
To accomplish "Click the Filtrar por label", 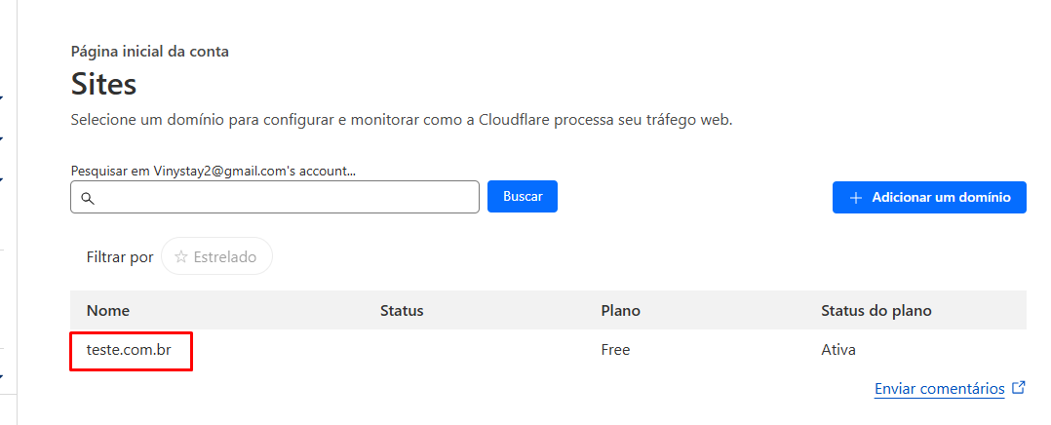I will (120, 256).
